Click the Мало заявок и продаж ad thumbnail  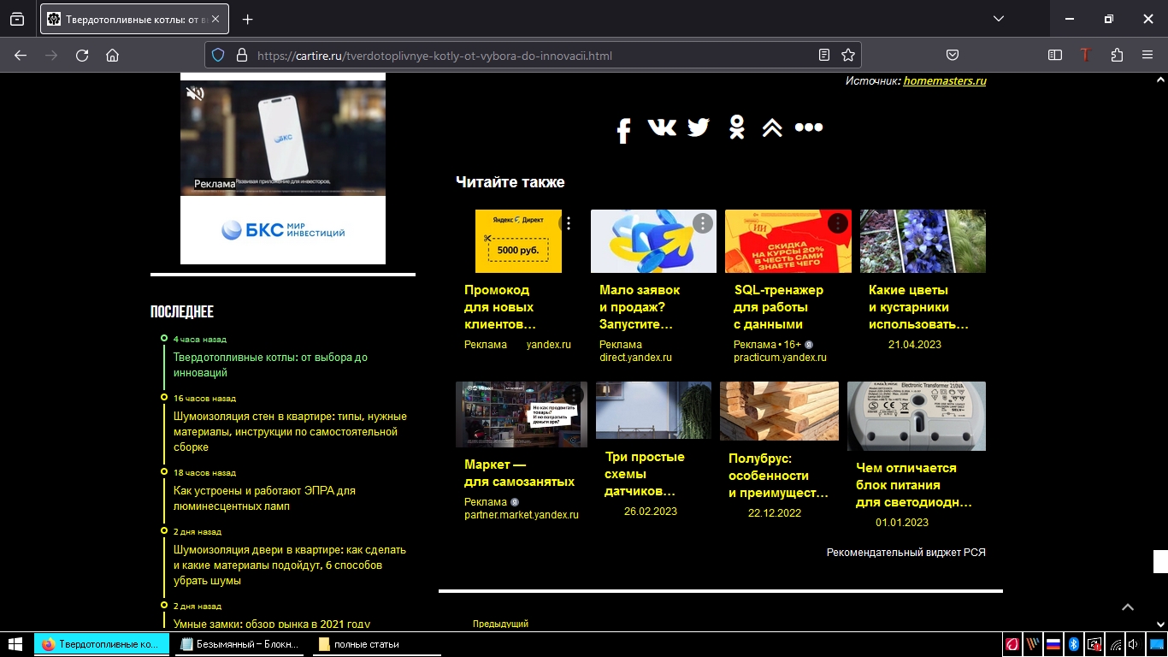tap(653, 241)
